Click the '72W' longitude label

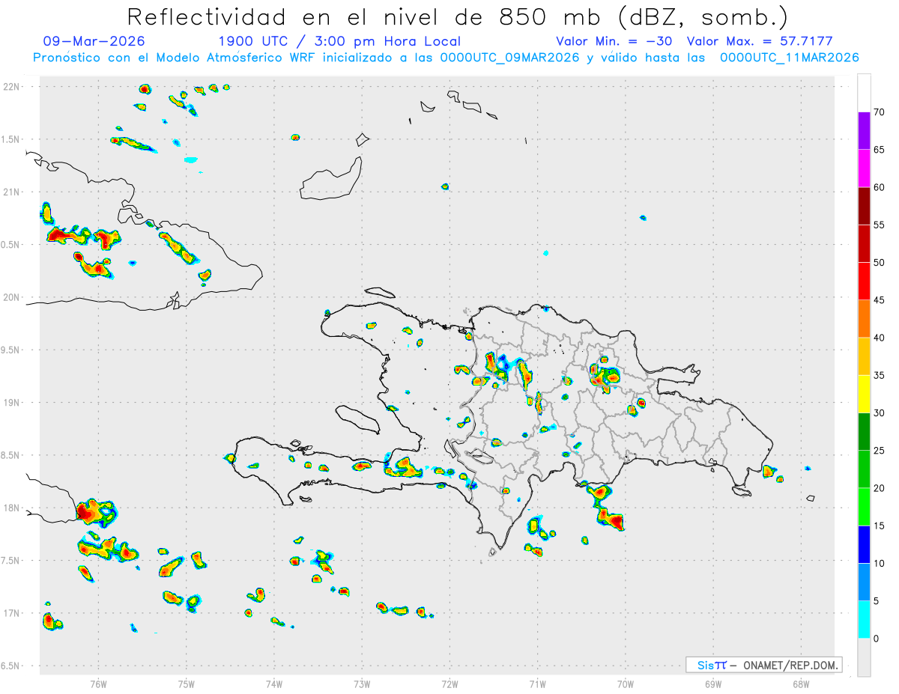(x=449, y=684)
